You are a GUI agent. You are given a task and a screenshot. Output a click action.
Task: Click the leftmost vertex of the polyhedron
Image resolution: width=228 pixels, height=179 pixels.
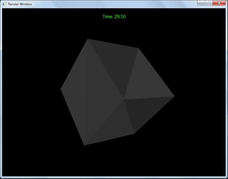click(61, 89)
